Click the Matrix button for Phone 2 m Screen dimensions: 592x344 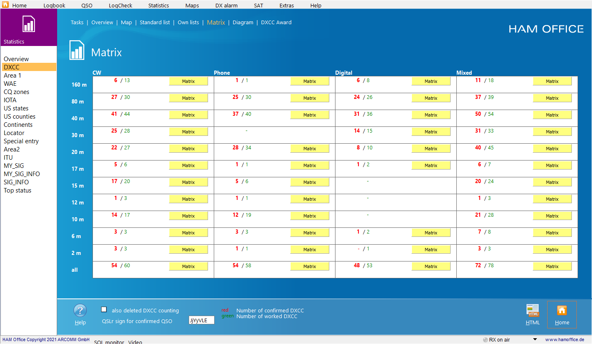coord(310,250)
